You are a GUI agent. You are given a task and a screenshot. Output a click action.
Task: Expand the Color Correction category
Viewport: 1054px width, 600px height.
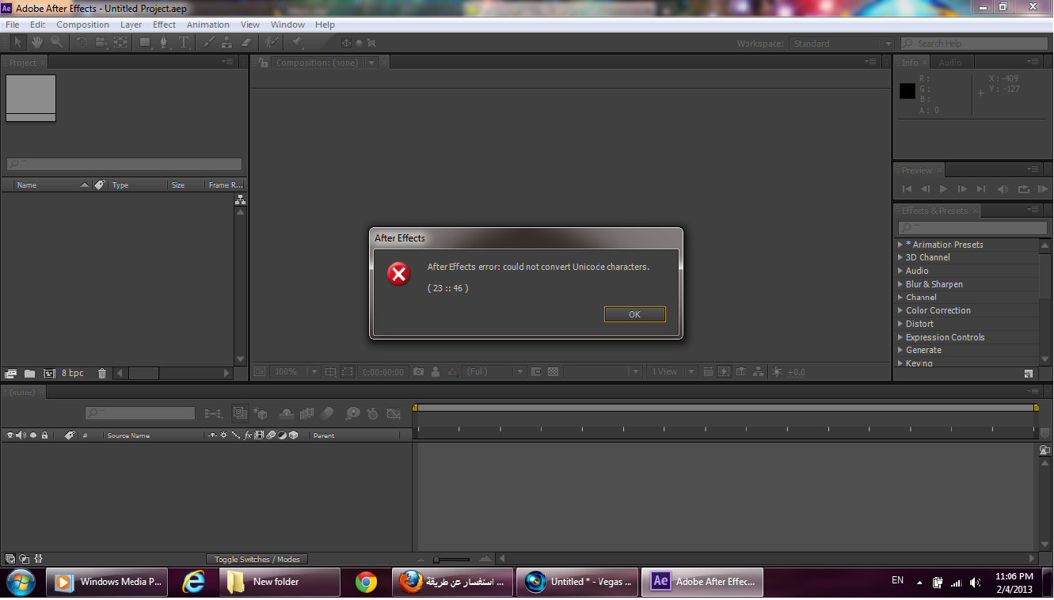tap(900, 310)
